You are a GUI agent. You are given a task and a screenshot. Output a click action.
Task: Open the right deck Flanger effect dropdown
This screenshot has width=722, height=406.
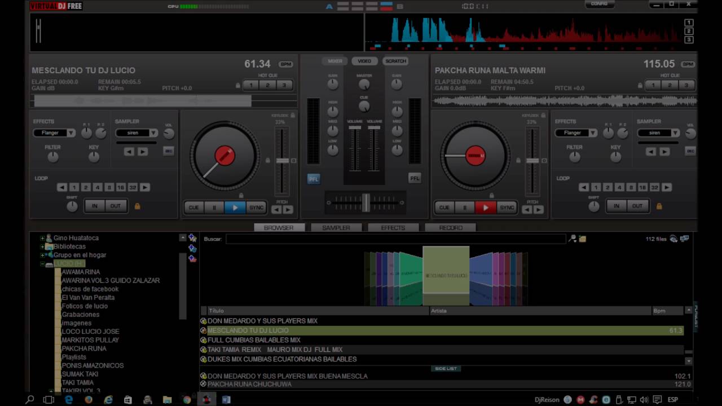[576, 133]
